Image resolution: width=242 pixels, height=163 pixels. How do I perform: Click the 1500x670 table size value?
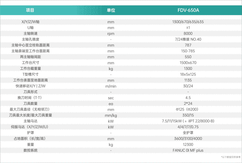(x=188, y=63)
